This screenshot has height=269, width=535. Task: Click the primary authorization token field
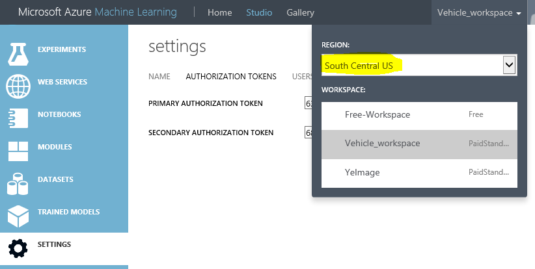point(308,103)
